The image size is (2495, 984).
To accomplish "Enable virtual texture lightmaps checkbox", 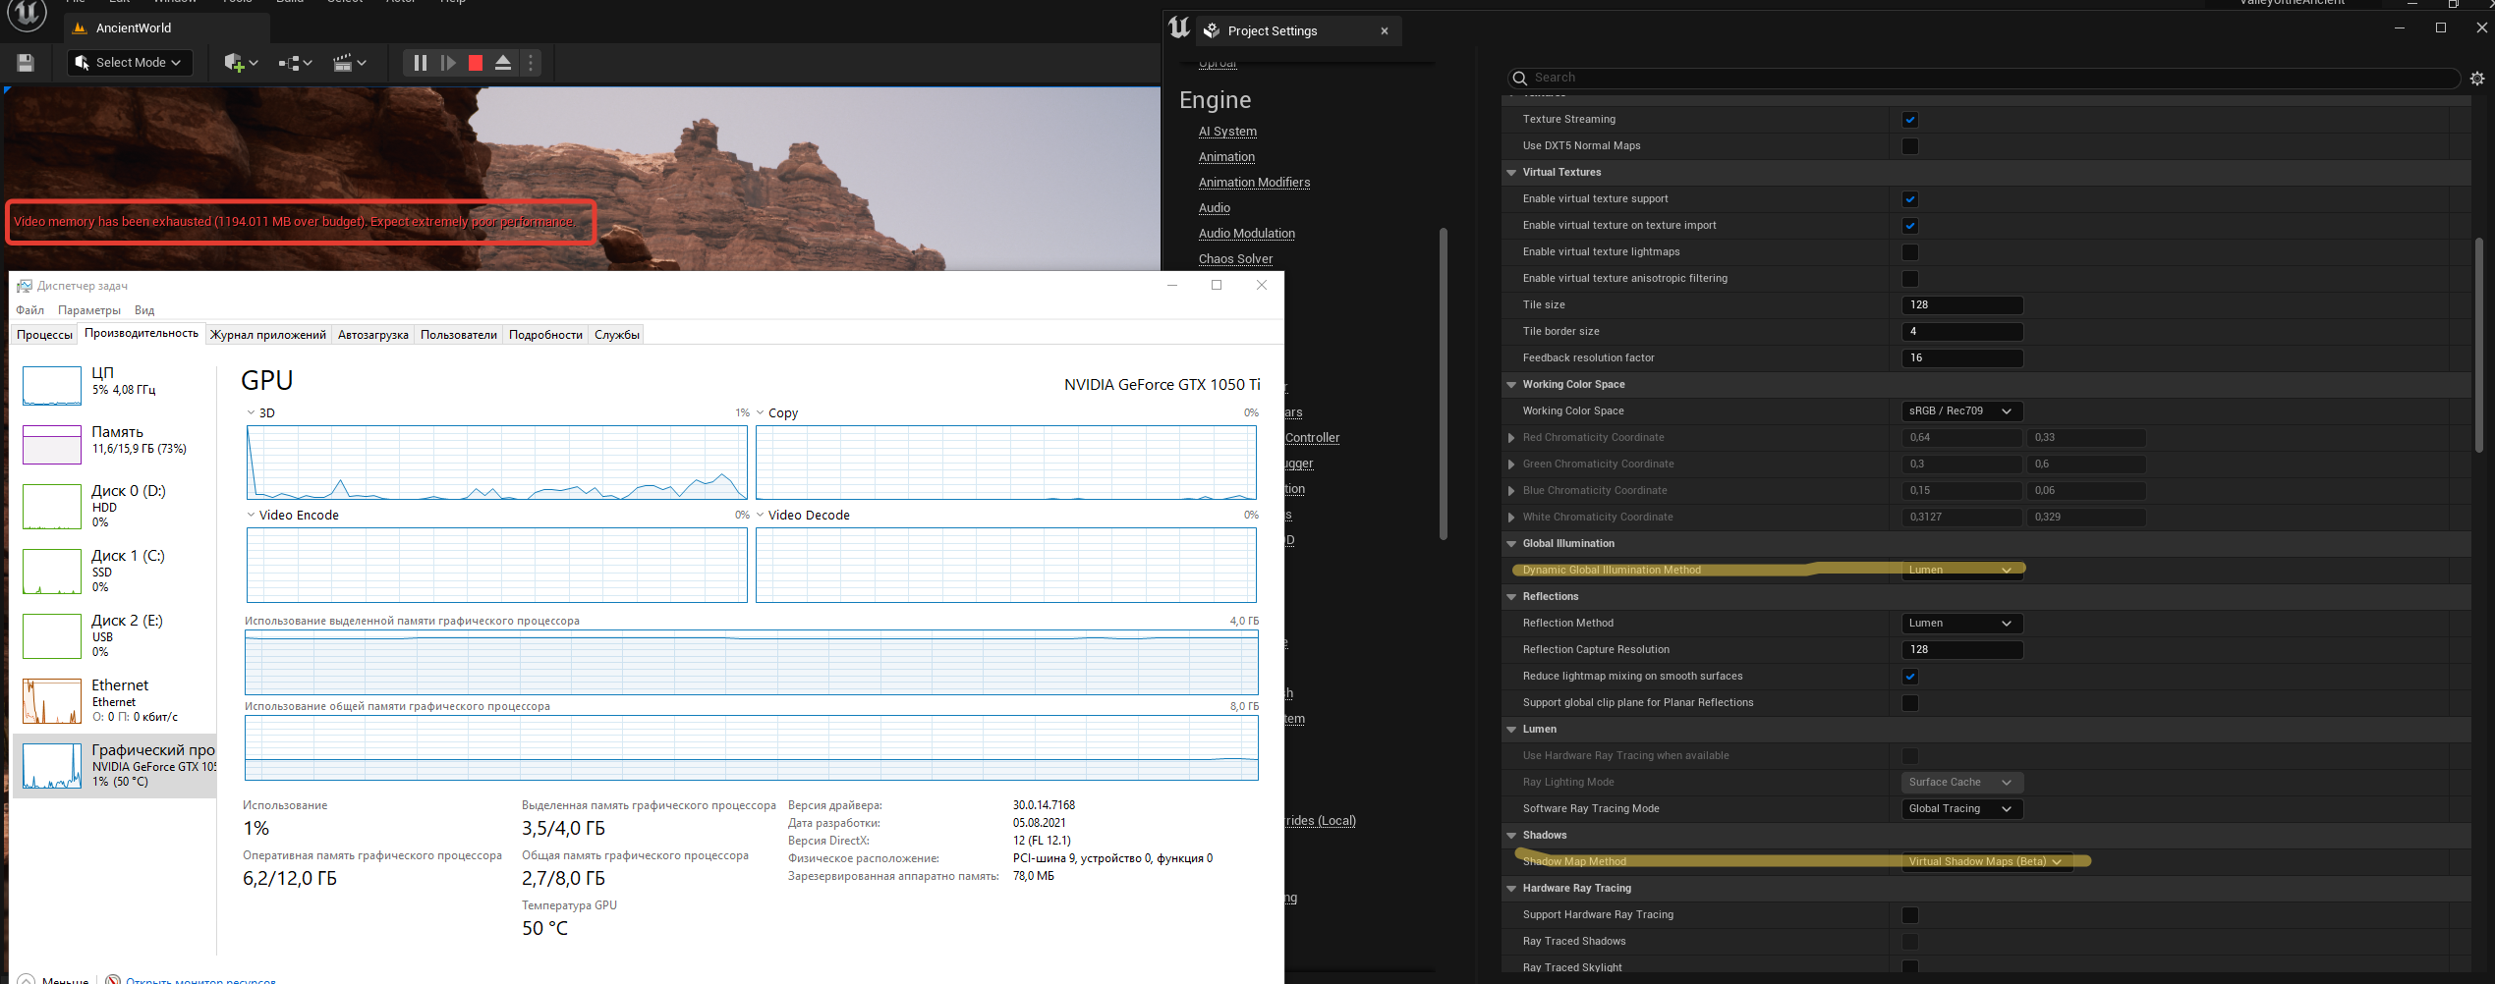I will click(x=1910, y=252).
